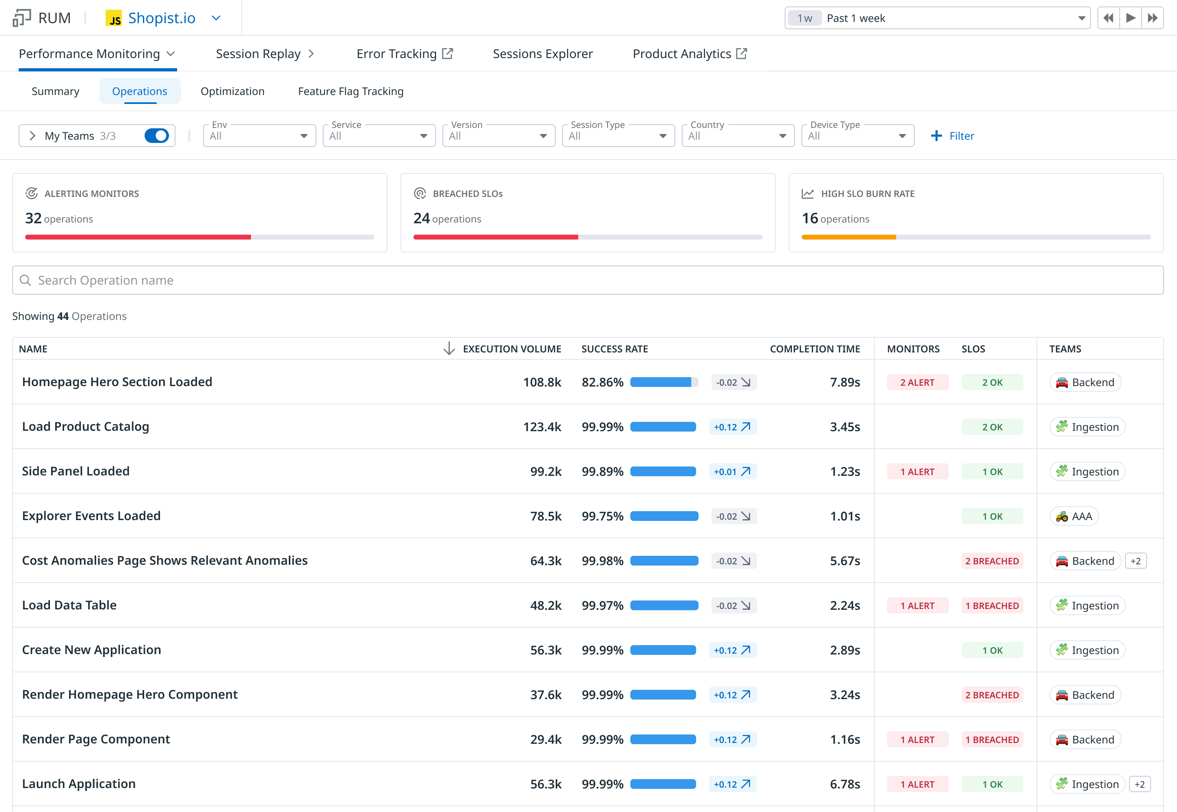Viewport: 1177px width, 812px height.
Task: Click the Breached SLOs target icon
Action: 420,193
